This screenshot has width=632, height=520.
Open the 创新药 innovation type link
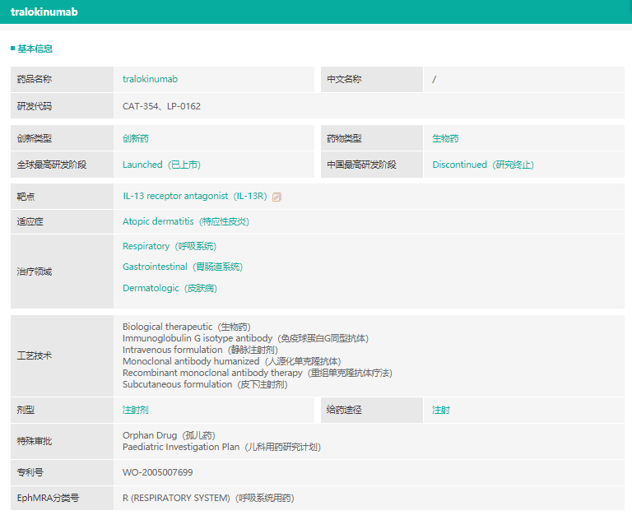click(136, 138)
